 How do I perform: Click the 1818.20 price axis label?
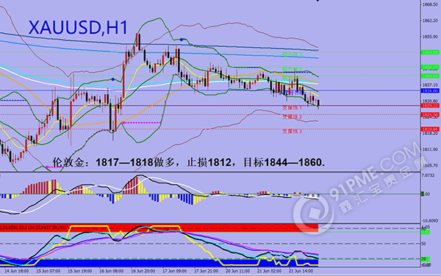click(430, 134)
